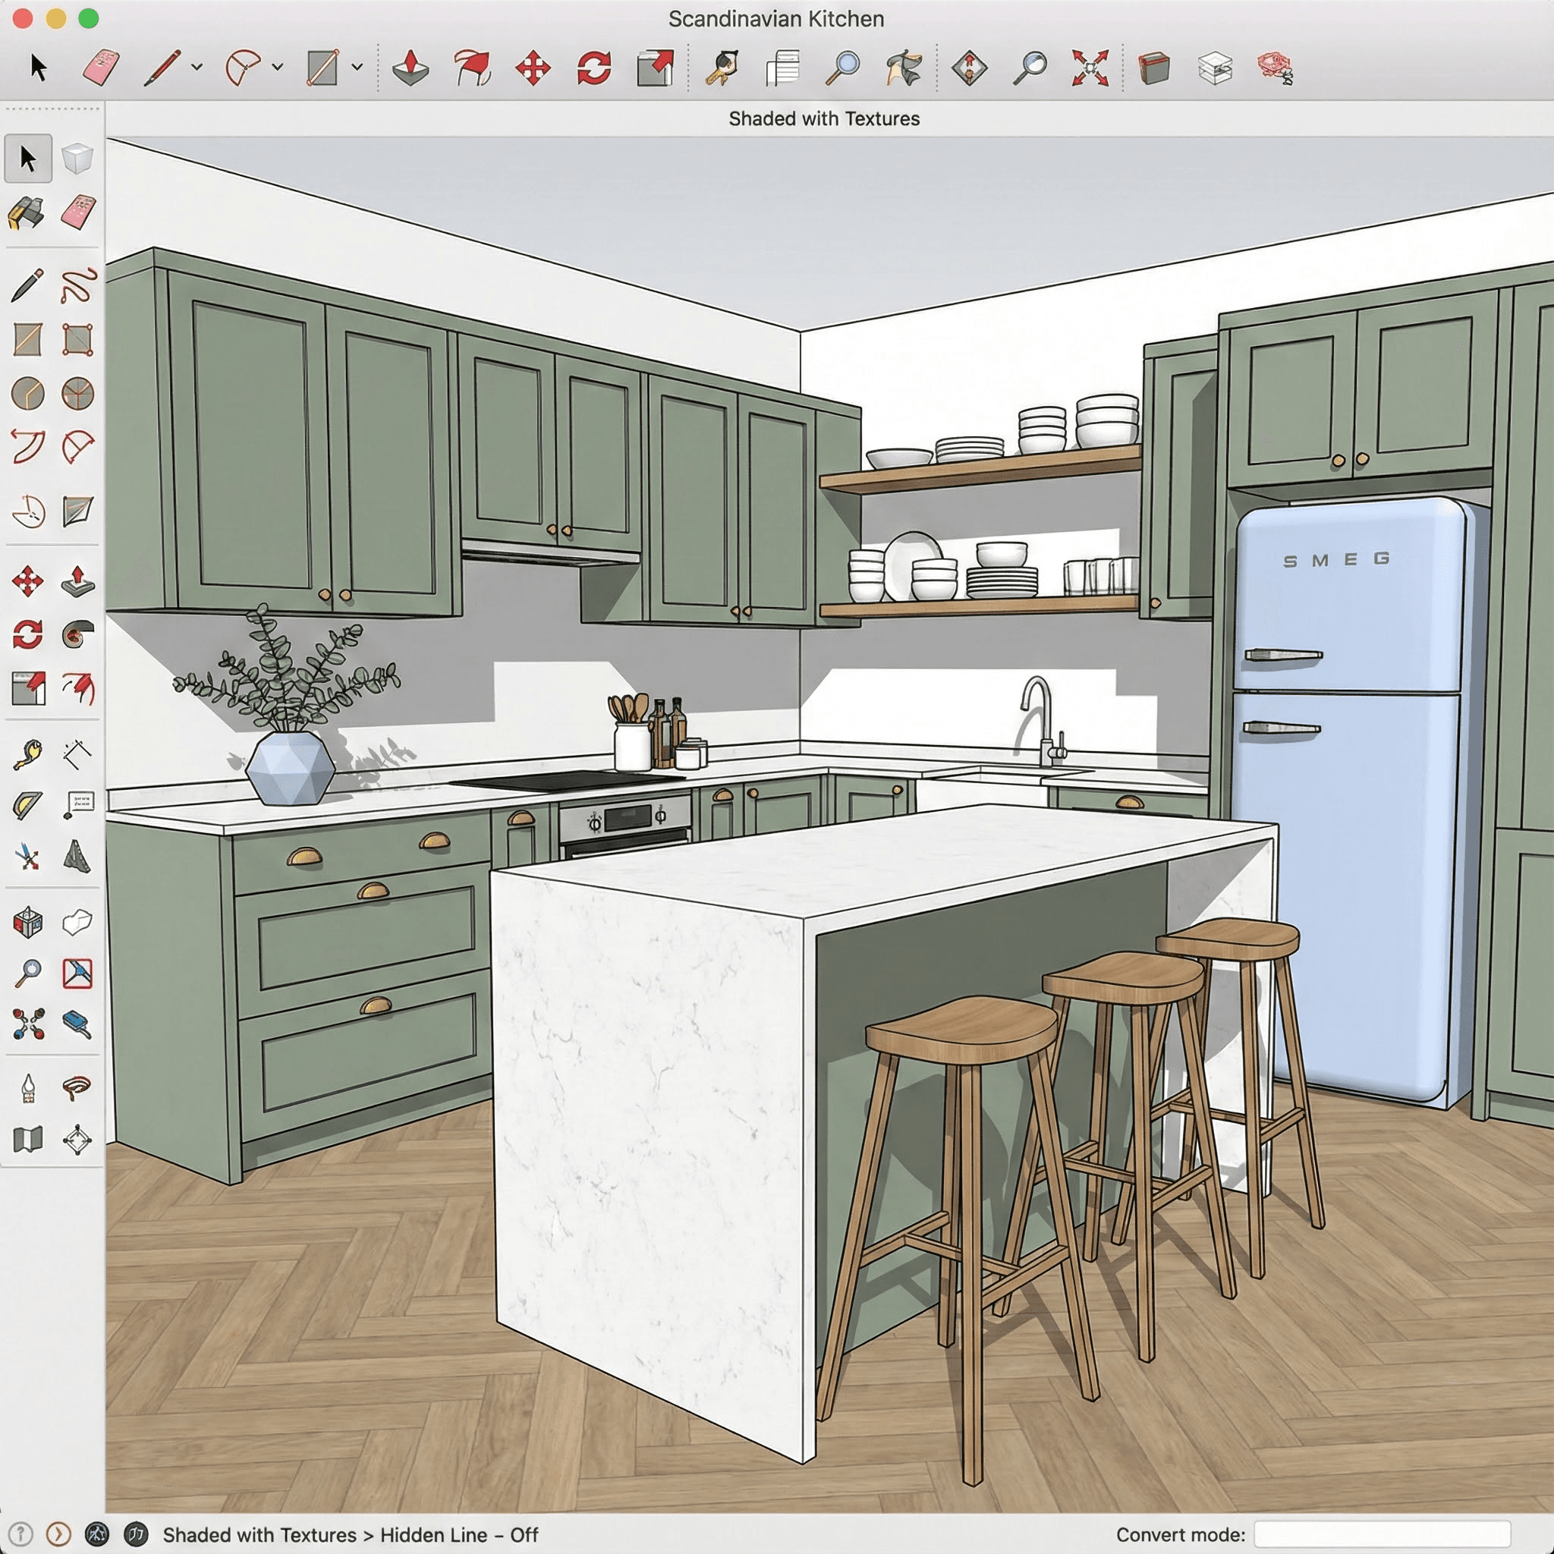Select the Freehand tool in side palette
This screenshot has width=1554, height=1554.
(x=77, y=285)
